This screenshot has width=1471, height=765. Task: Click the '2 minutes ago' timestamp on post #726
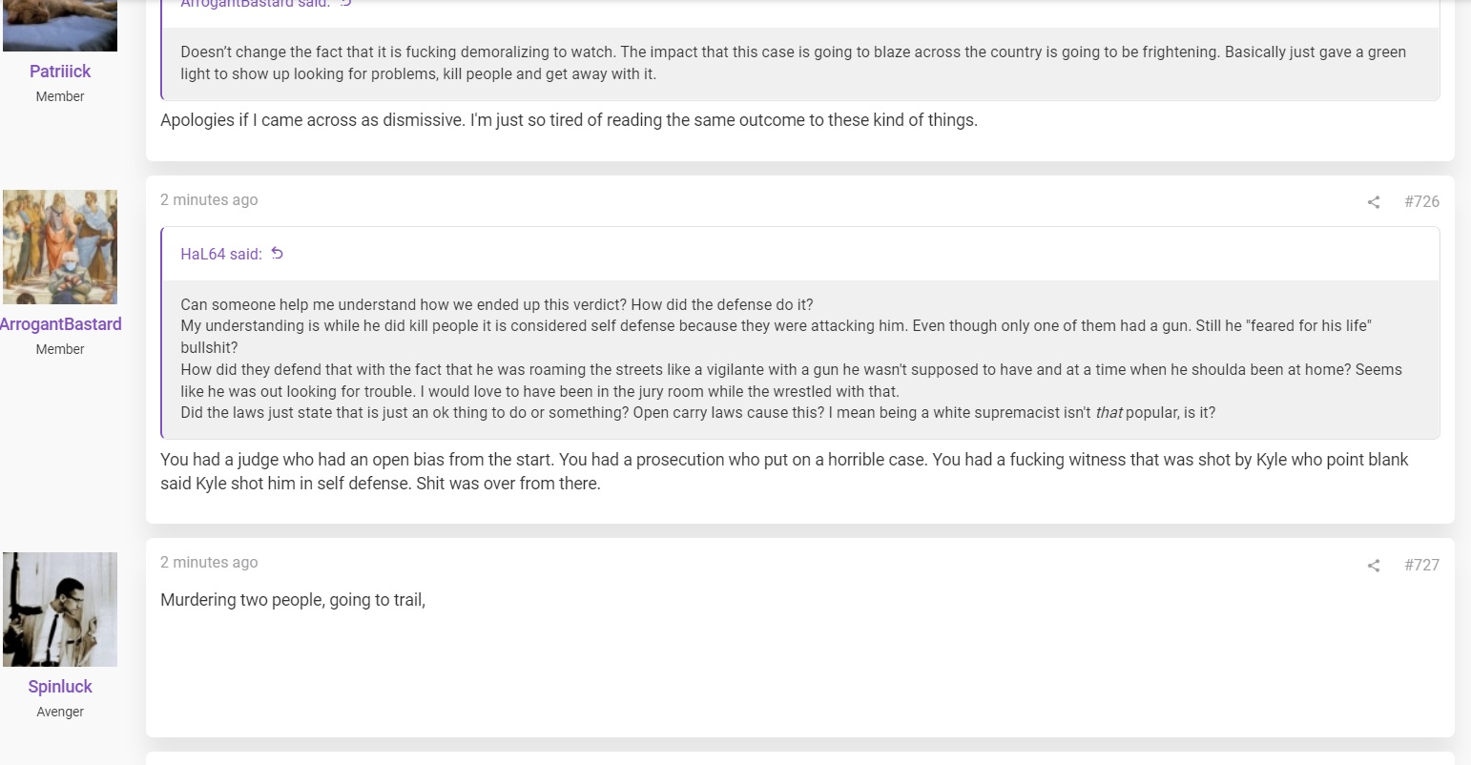pos(209,200)
